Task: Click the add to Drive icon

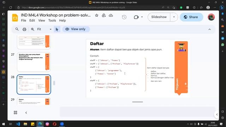Action: (x=103, y=16)
